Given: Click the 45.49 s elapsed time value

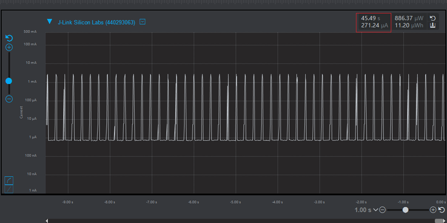Looking at the screenshot, I should pos(370,18).
